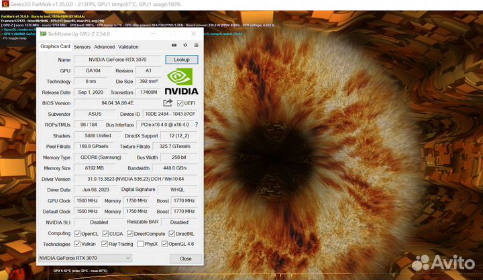
Task: Toggle the Ray Tracing checkbox
Action: 105,244
